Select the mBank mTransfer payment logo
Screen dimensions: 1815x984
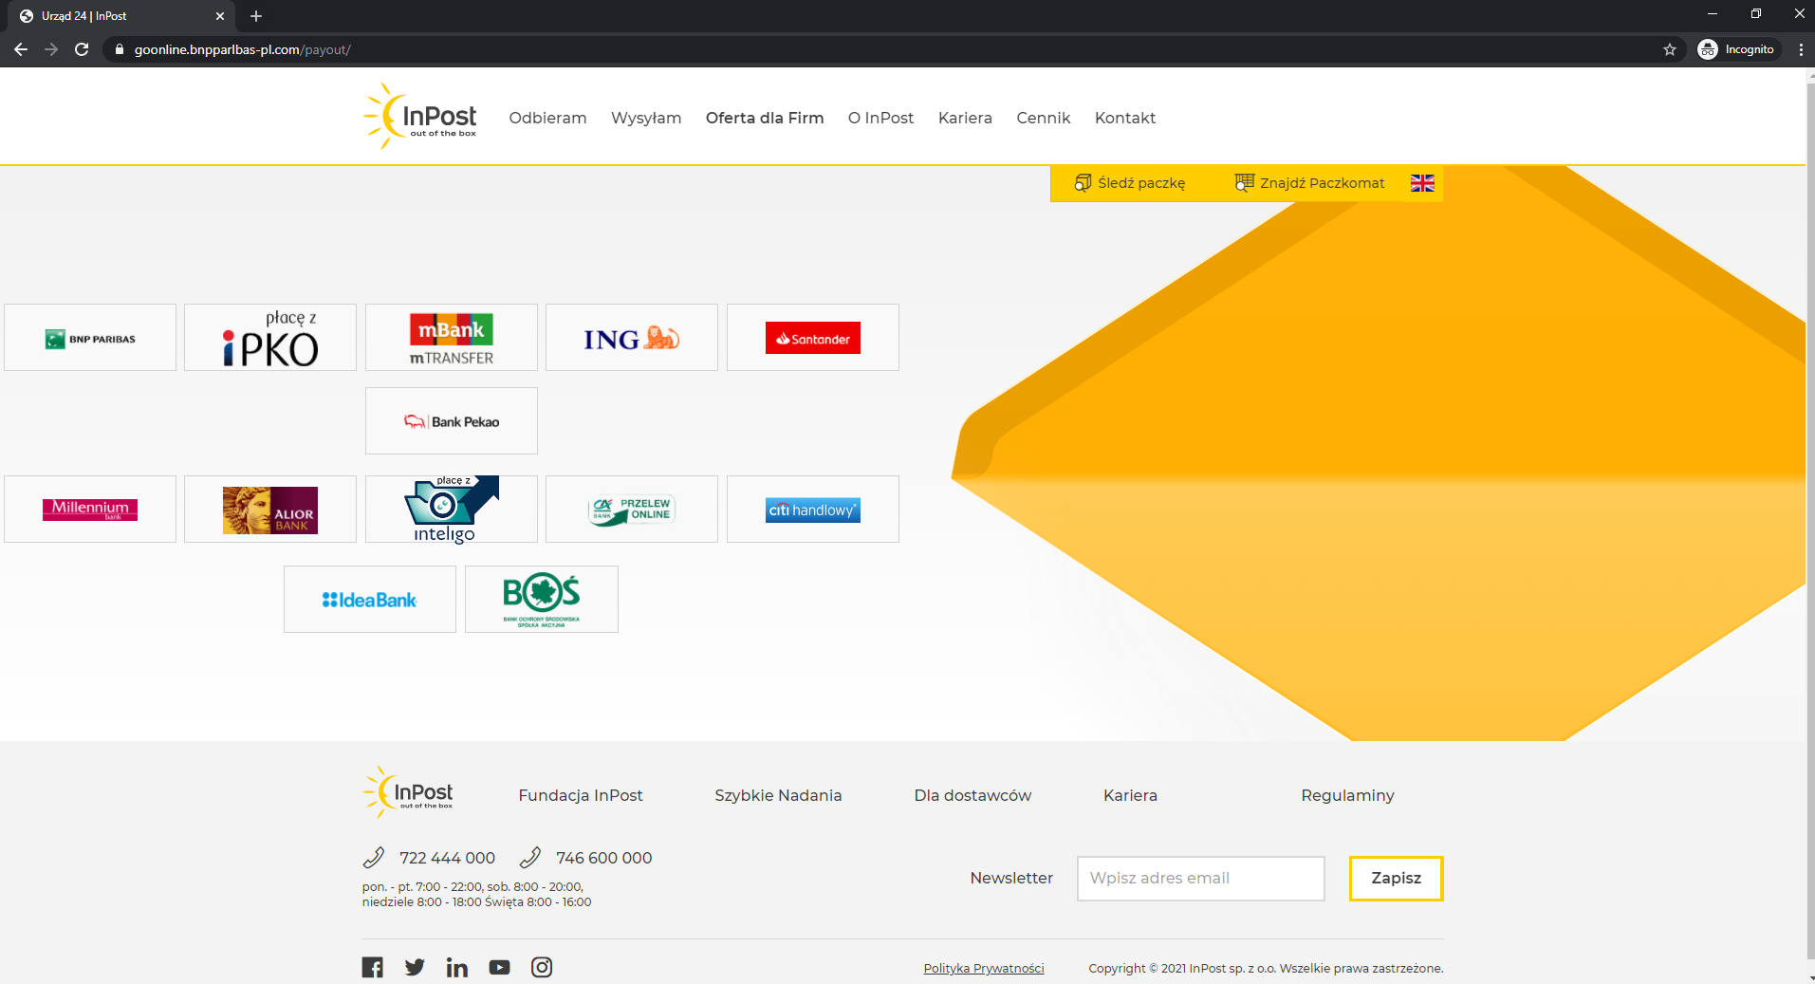pyautogui.click(x=452, y=338)
